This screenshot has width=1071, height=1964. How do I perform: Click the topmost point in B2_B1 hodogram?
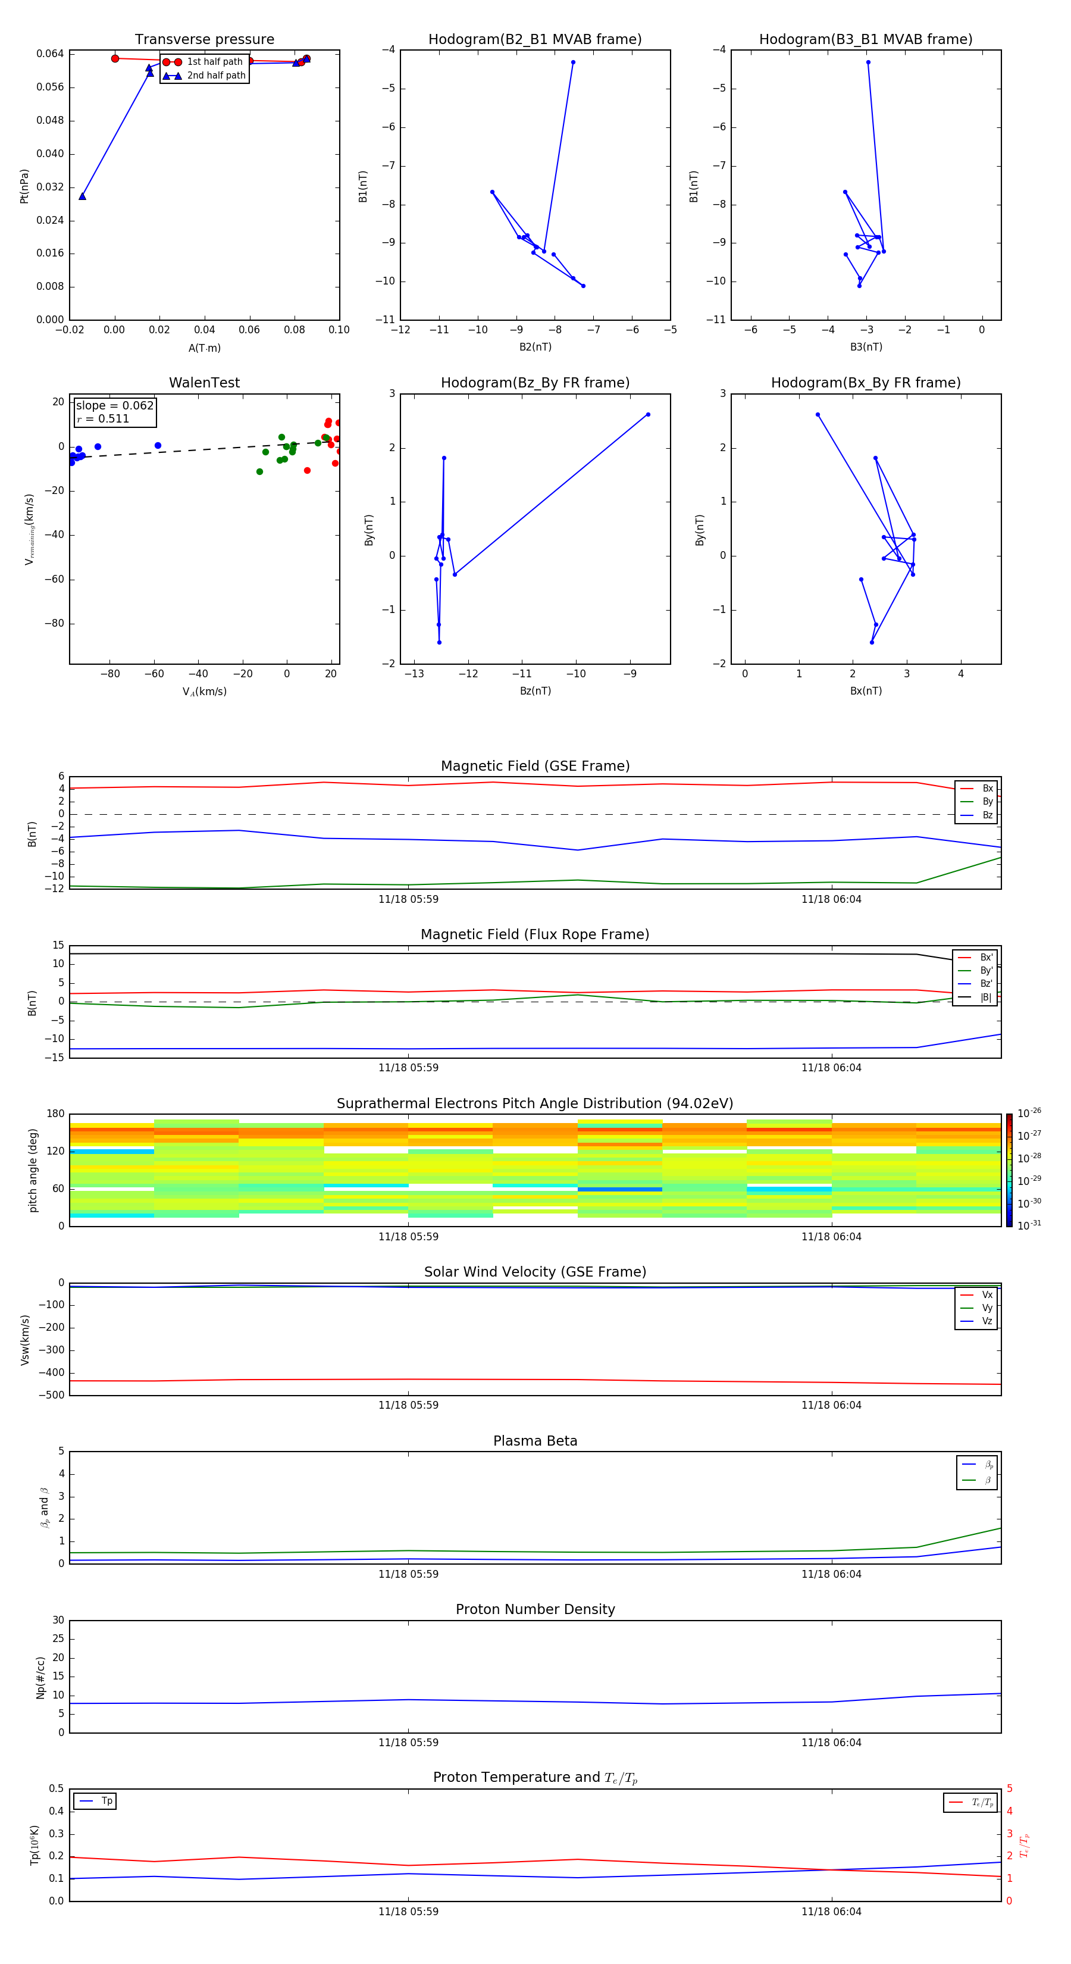(x=573, y=62)
